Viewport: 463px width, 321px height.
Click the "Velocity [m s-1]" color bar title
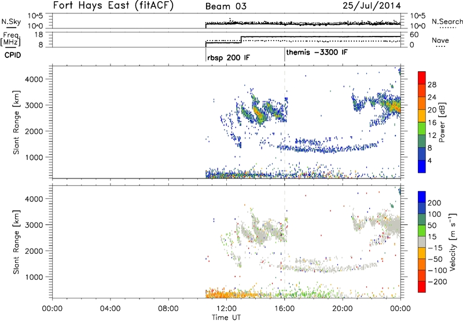[x=452, y=242]
